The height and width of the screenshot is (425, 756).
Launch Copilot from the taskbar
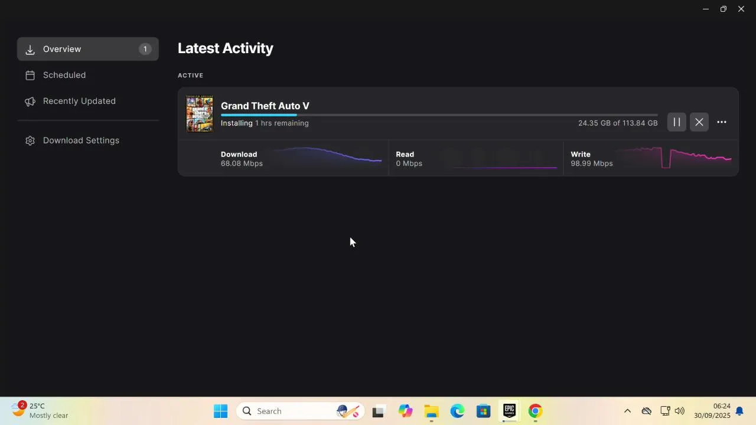(405, 411)
